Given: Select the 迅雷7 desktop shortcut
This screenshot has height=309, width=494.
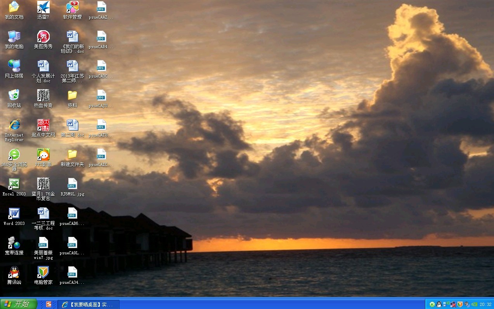Looking at the screenshot, I should (43, 7).
